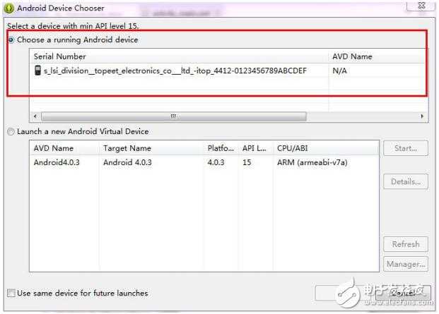Click AVD Name header in running devices table

click(x=378, y=56)
